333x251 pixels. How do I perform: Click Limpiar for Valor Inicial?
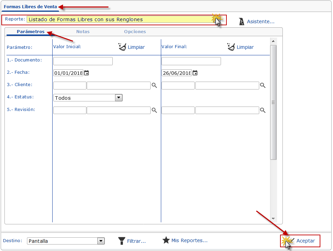click(x=136, y=47)
